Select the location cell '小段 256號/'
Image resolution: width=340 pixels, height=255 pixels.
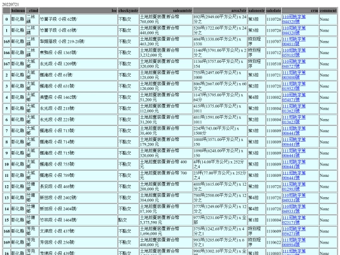(78, 242)
